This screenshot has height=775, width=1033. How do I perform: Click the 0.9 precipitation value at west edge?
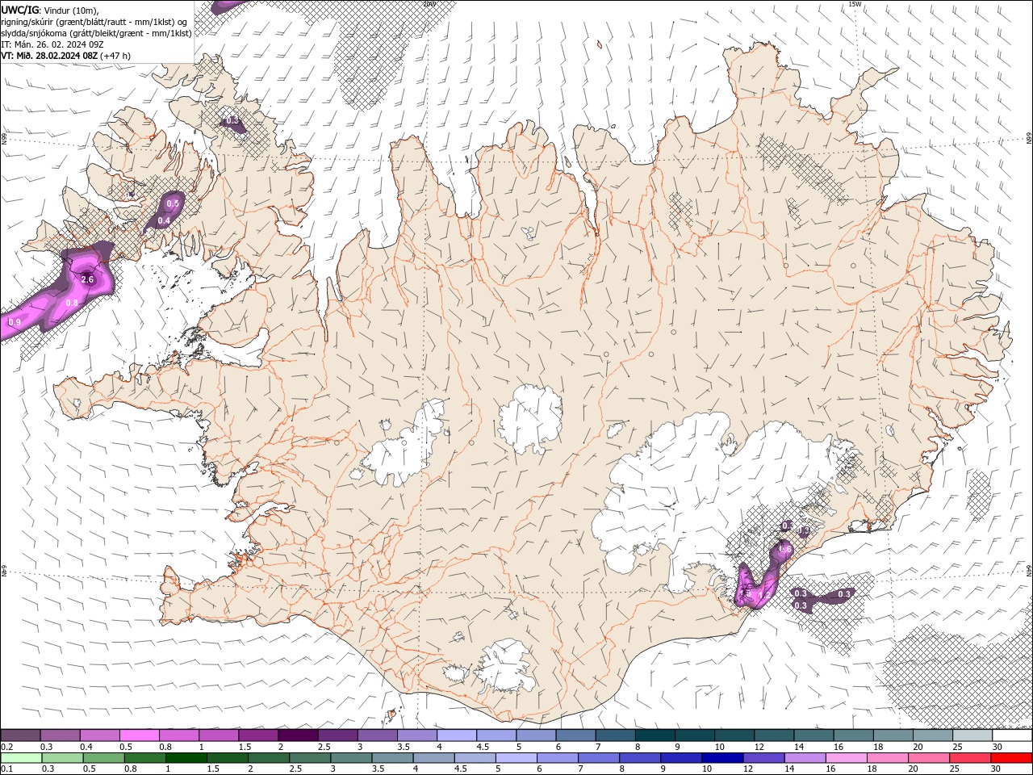point(15,322)
